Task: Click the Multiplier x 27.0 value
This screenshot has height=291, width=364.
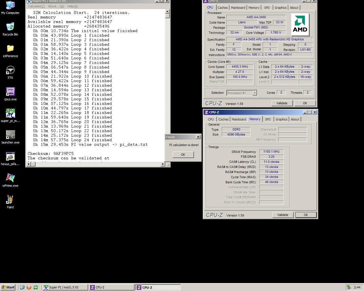Action: click(x=240, y=72)
